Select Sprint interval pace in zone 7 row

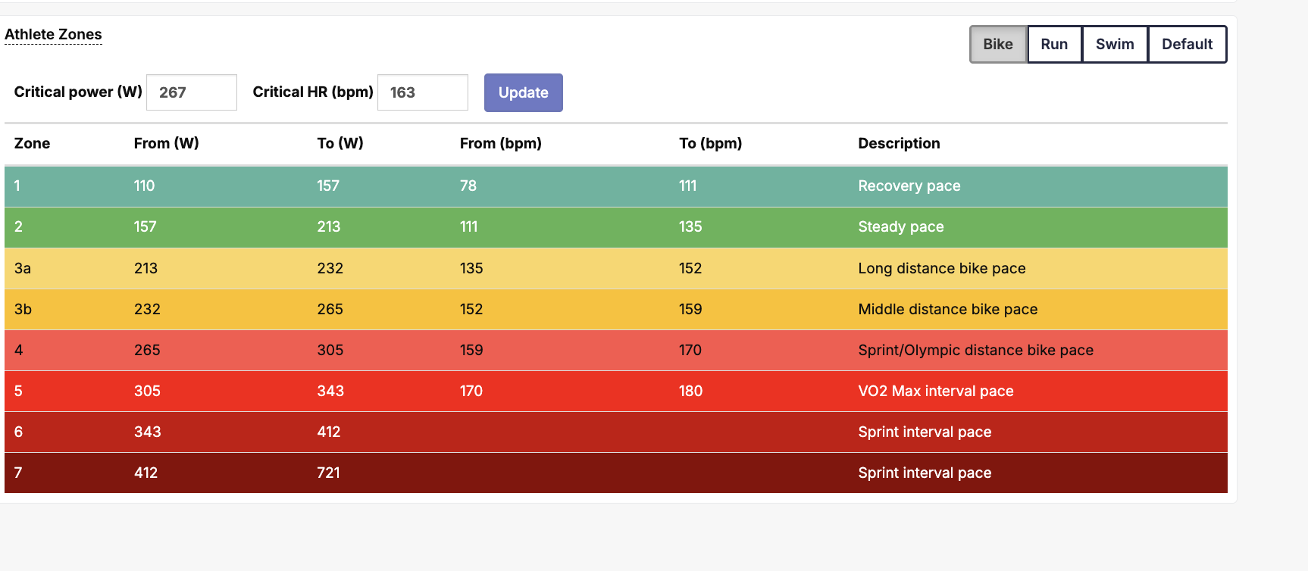[925, 473]
